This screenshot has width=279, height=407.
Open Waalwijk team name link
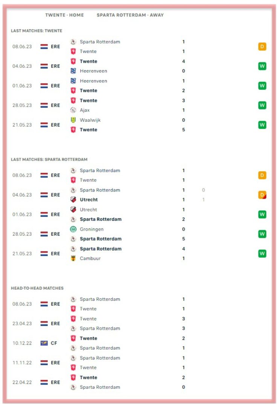pos(90,120)
